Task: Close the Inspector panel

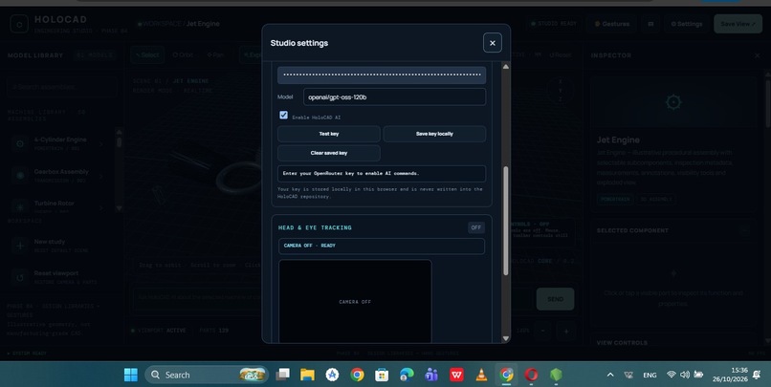Action: [758, 55]
